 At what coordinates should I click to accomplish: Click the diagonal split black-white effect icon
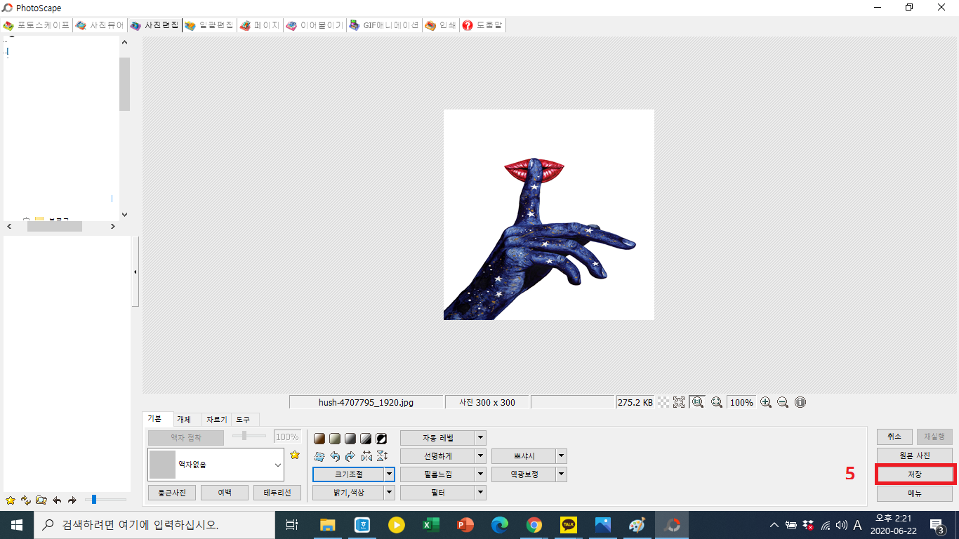click(x=366, y=439)
